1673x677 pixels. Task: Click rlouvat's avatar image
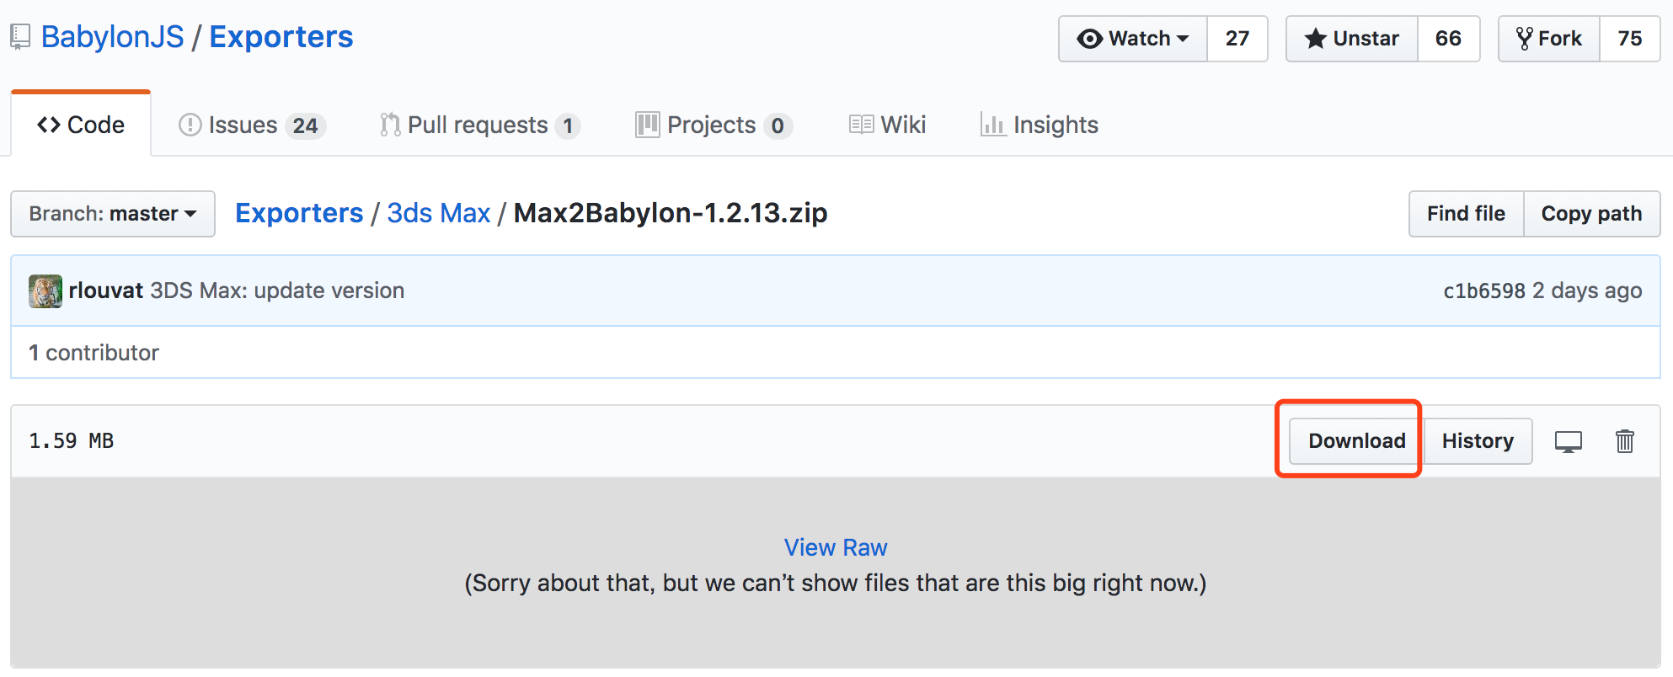coord(45,291)
